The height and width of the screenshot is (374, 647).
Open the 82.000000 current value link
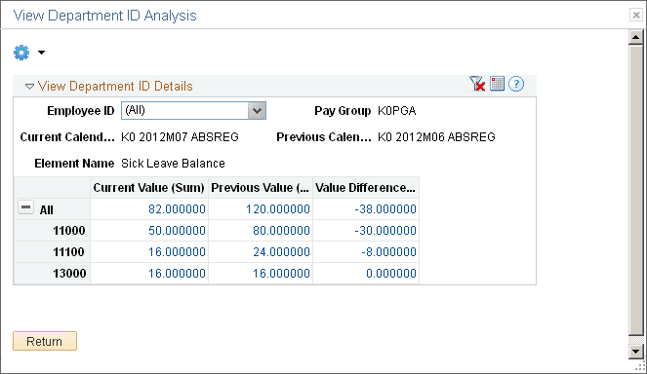click(177, 208)
